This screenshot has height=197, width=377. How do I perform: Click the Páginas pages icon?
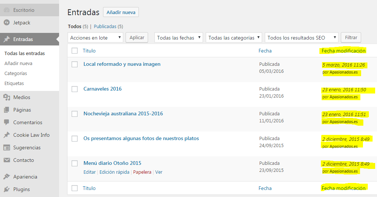7,110
